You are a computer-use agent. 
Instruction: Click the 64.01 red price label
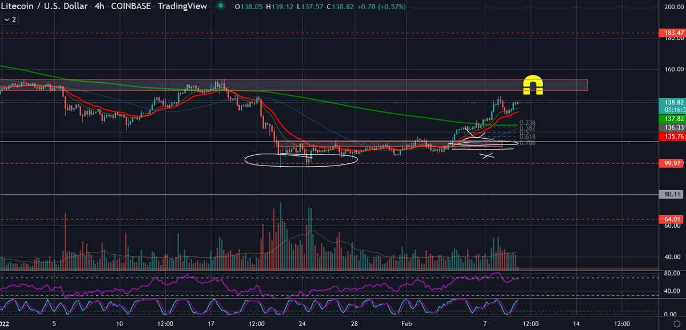(x=671, y=219)
